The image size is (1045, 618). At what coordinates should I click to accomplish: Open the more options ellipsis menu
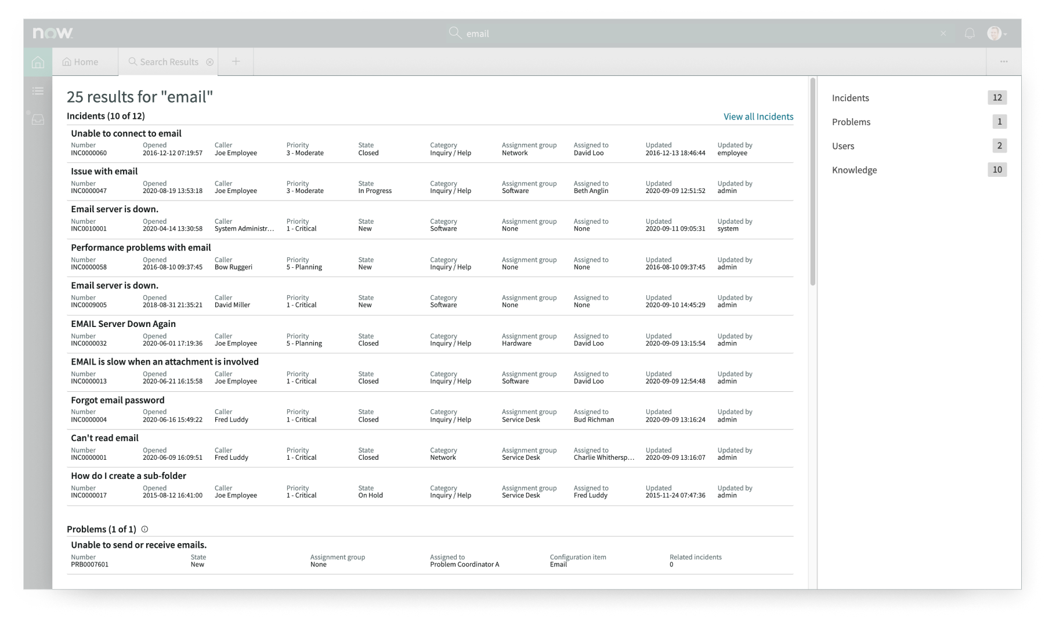(1004, 61)
